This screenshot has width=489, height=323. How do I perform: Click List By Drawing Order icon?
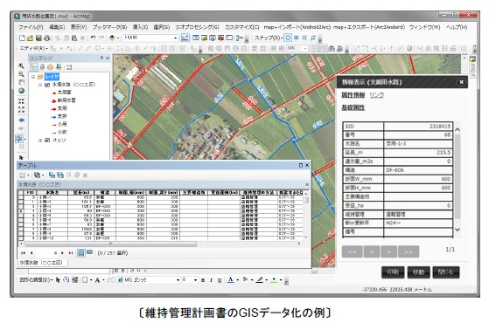[x=34, y=67]
